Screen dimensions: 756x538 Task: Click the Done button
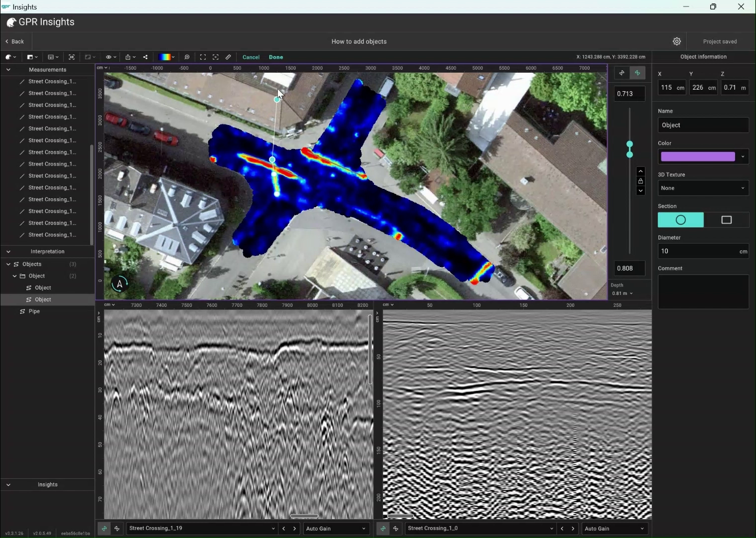[276, 57]
